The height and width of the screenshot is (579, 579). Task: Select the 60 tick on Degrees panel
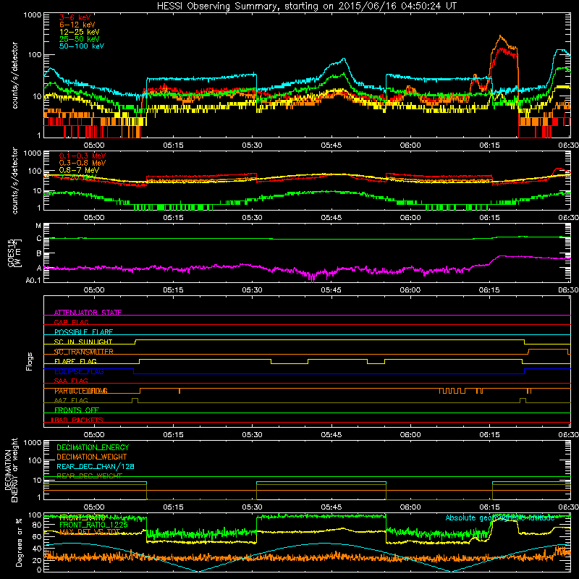coord(37,537)
